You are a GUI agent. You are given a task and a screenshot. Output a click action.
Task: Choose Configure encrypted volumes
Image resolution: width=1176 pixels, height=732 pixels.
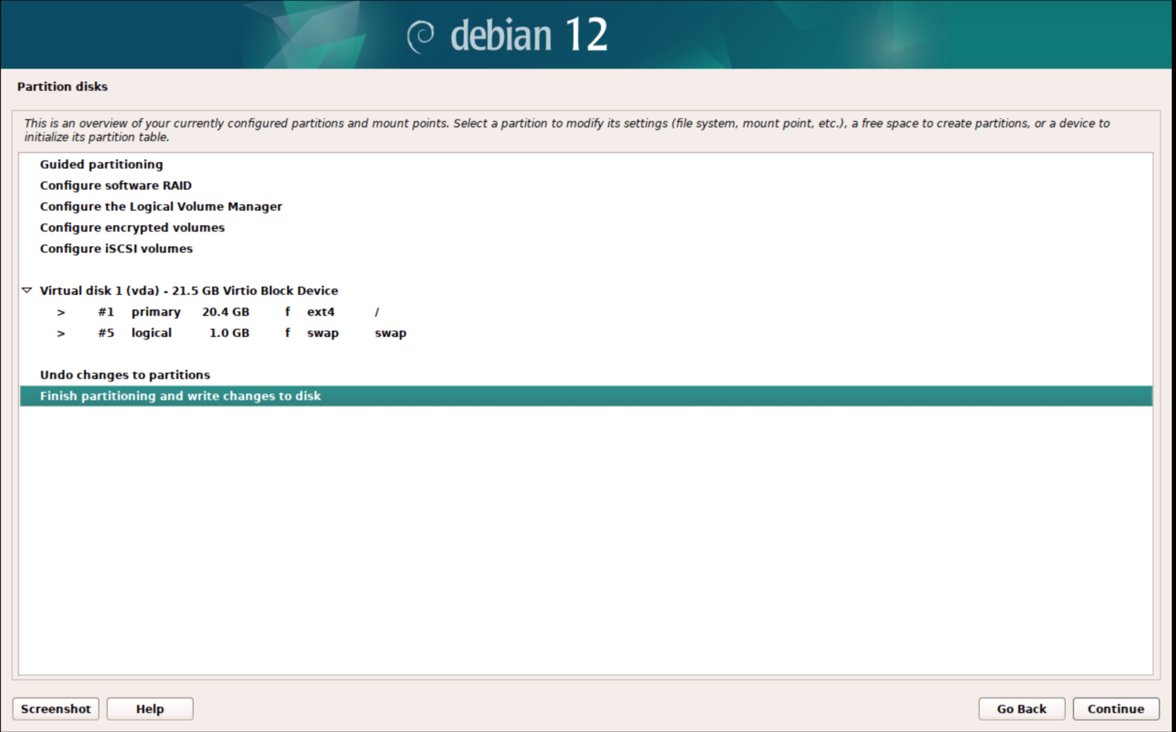[132, 227]
